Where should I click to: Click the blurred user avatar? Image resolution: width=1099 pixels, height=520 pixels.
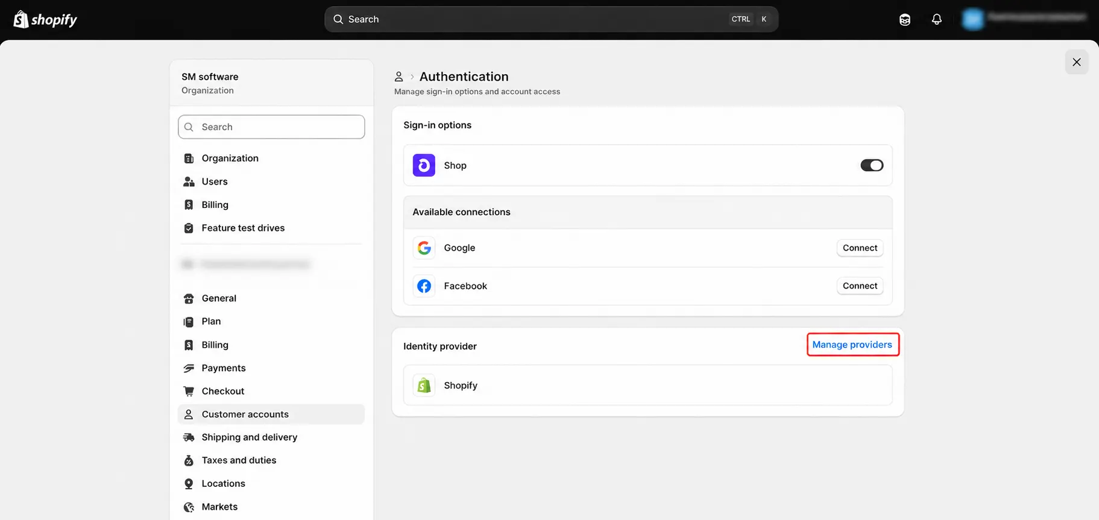coord(972,19)
